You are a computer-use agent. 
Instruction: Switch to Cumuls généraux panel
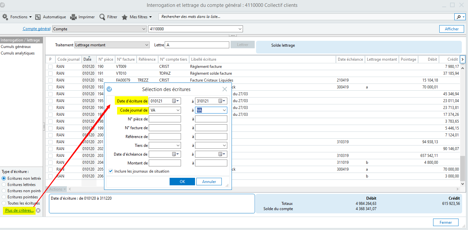(x=16, y=47)
